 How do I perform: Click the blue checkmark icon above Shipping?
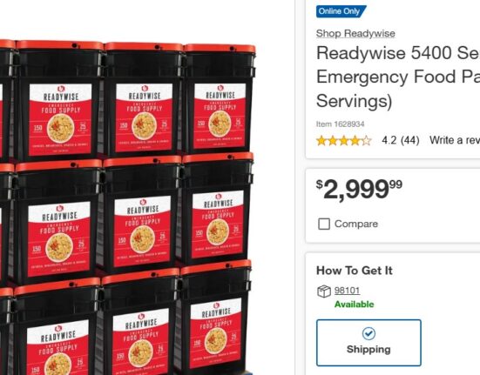368,333
